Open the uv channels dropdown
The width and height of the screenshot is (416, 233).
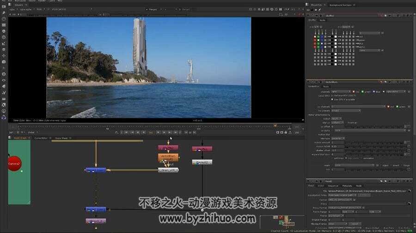pyautogui.click(x=358, y=107)
